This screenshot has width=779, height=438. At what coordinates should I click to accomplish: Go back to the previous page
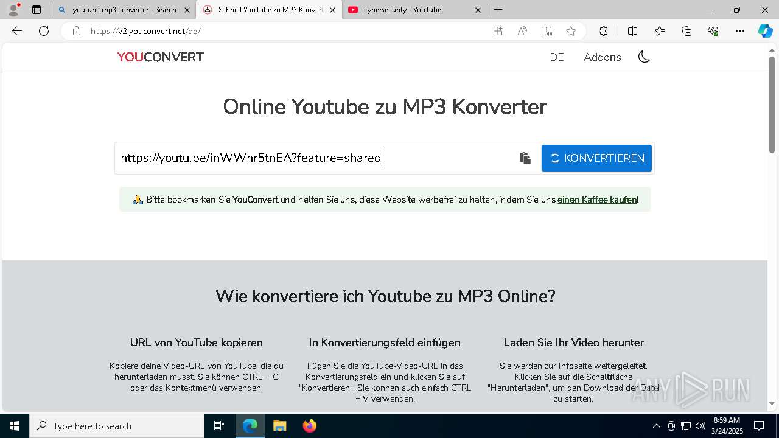[17, 31]
